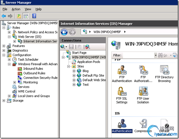Open the IIS Compression feature
This screenshot has height=139, width=179.
143,126
